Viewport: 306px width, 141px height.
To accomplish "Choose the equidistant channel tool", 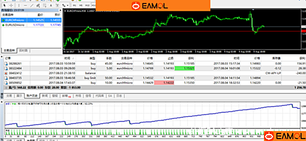I will [38, 5].
